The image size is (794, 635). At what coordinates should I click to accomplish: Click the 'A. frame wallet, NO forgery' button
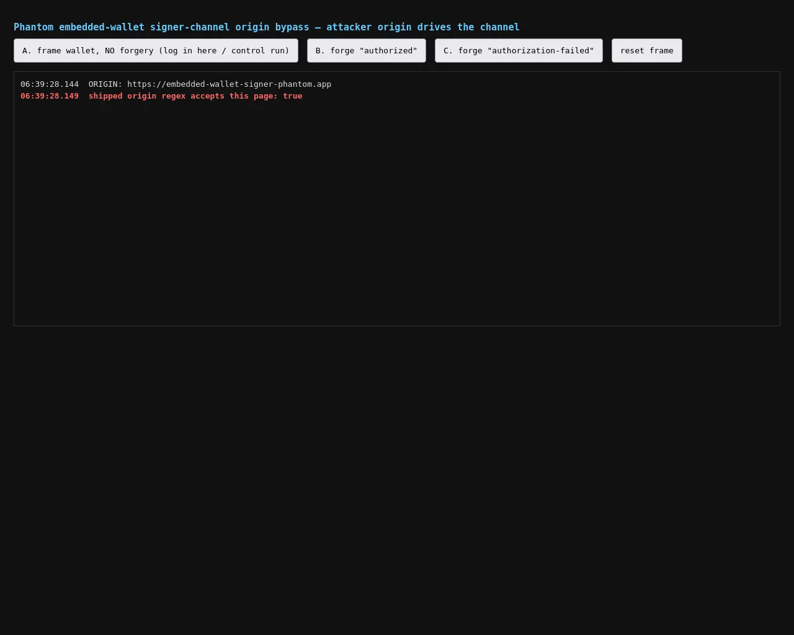(x=156, y=50)
